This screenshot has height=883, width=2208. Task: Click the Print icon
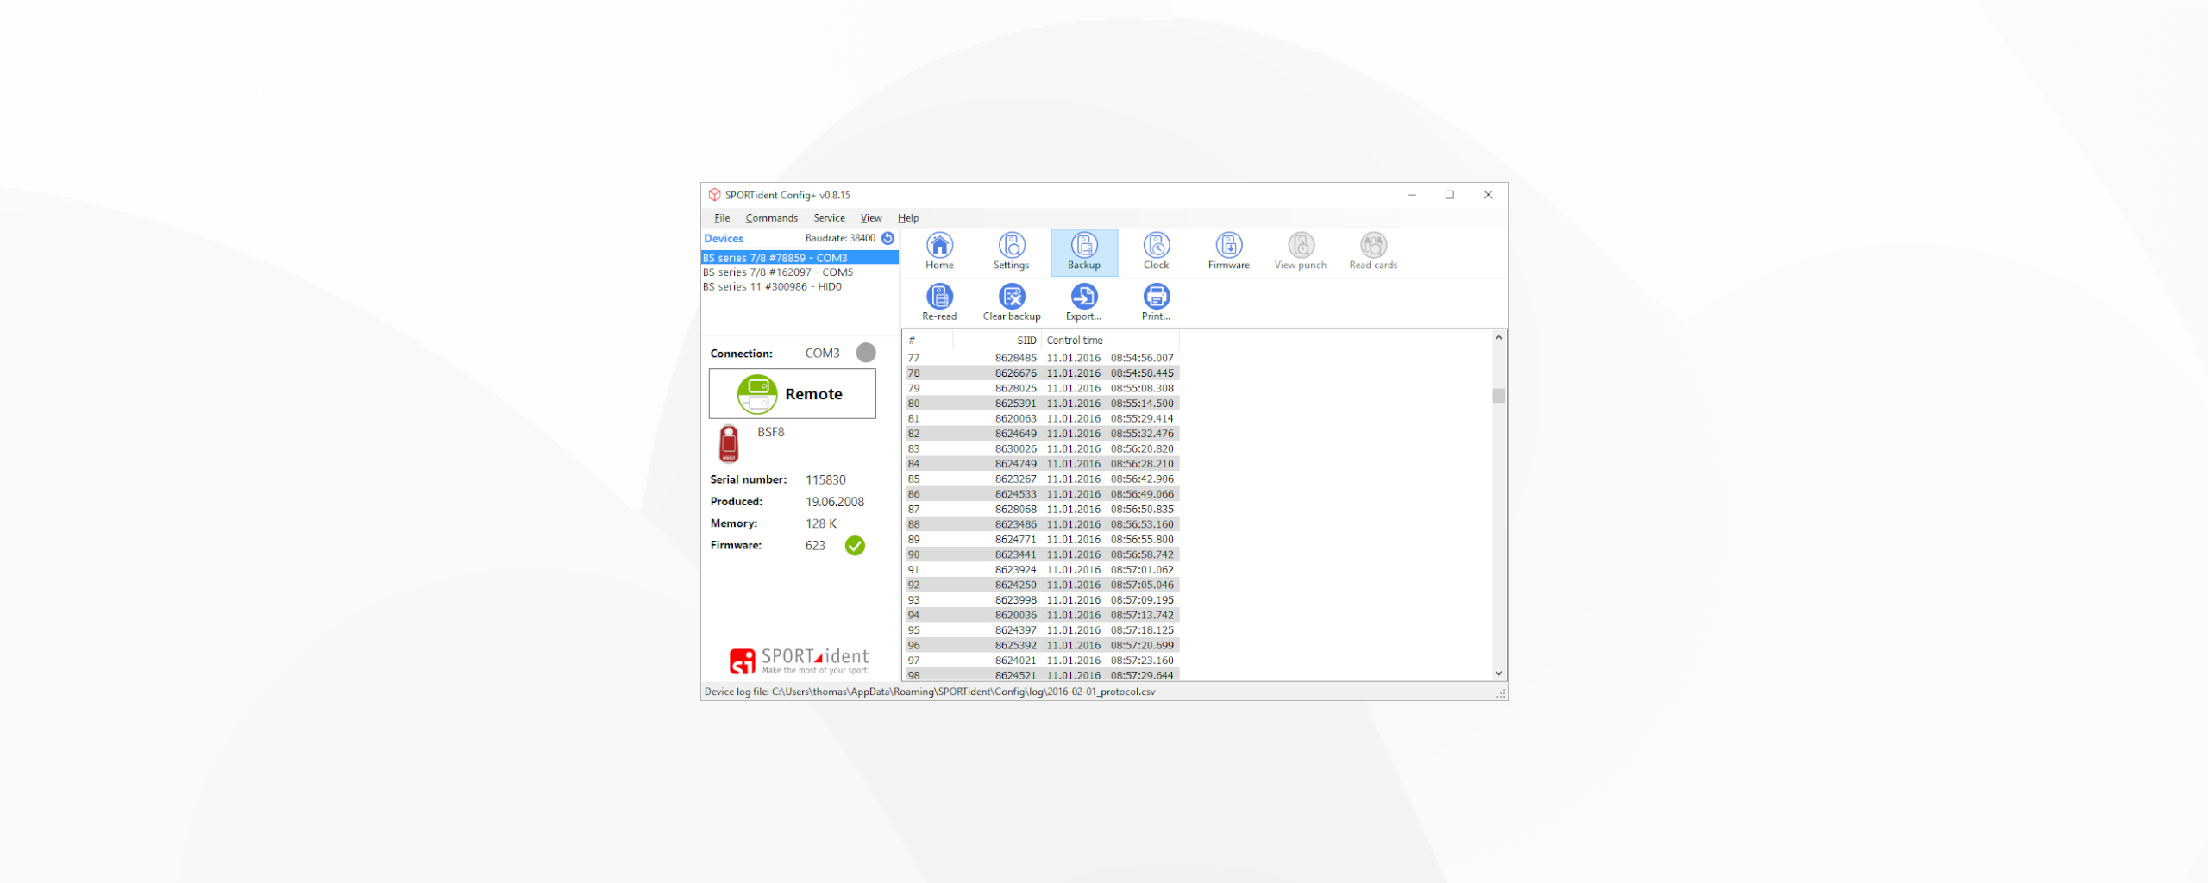(x=1157, y=302)
